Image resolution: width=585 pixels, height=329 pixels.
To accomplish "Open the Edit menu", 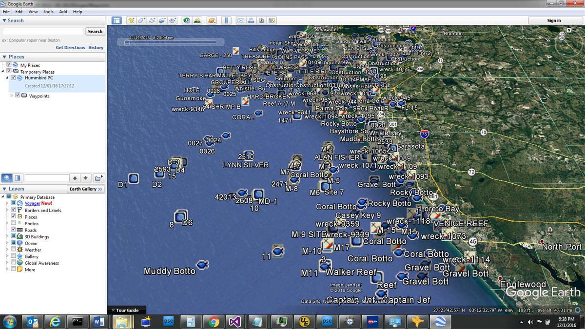I will click(x=19, y=12).
